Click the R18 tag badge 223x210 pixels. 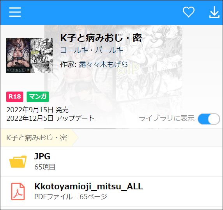(15, 97)
